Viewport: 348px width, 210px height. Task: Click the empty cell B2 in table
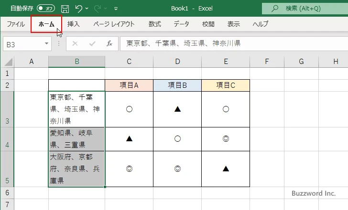tap(77, 85)
